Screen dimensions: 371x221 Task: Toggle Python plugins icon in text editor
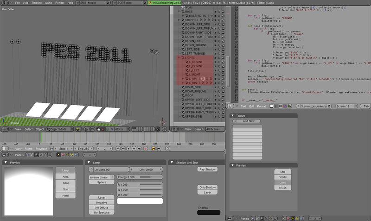click(289, 107)
